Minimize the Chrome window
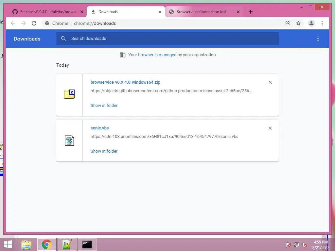 click(x=301, y=7)
